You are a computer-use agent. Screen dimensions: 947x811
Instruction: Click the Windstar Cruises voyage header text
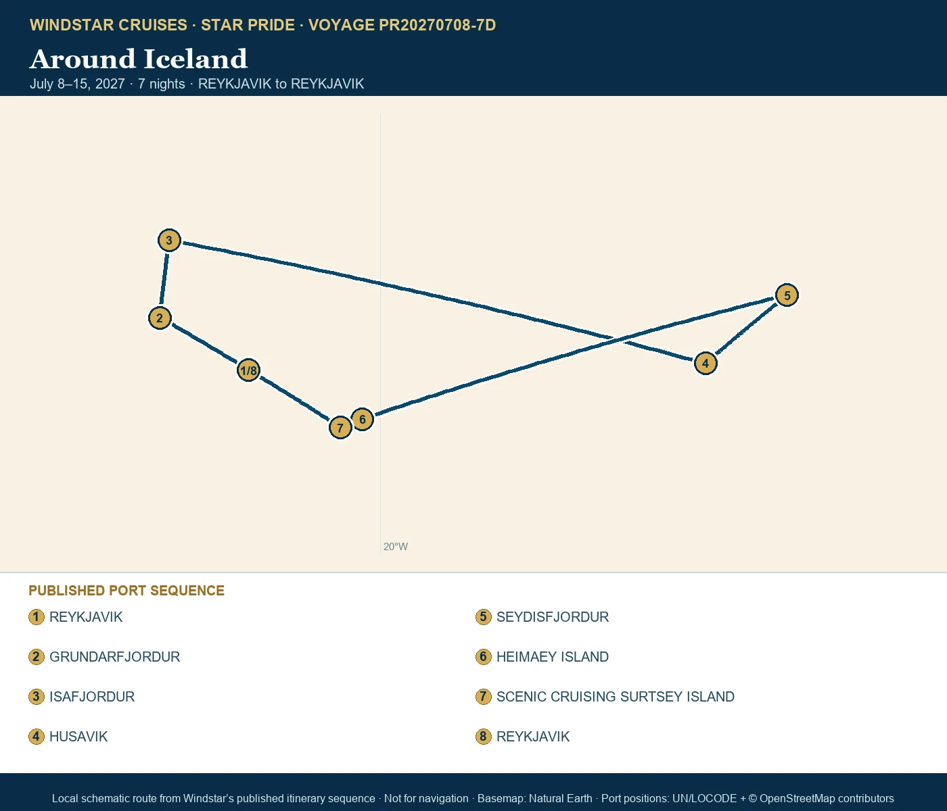tap(263, 25)
